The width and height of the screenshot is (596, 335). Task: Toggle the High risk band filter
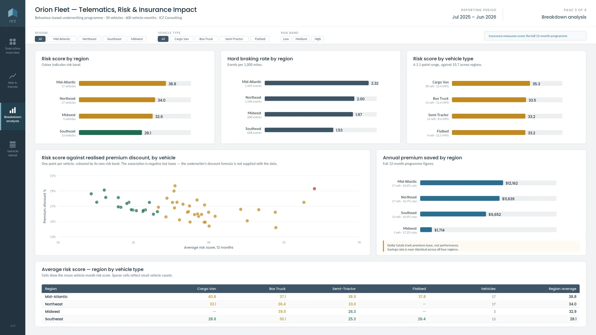318,39
